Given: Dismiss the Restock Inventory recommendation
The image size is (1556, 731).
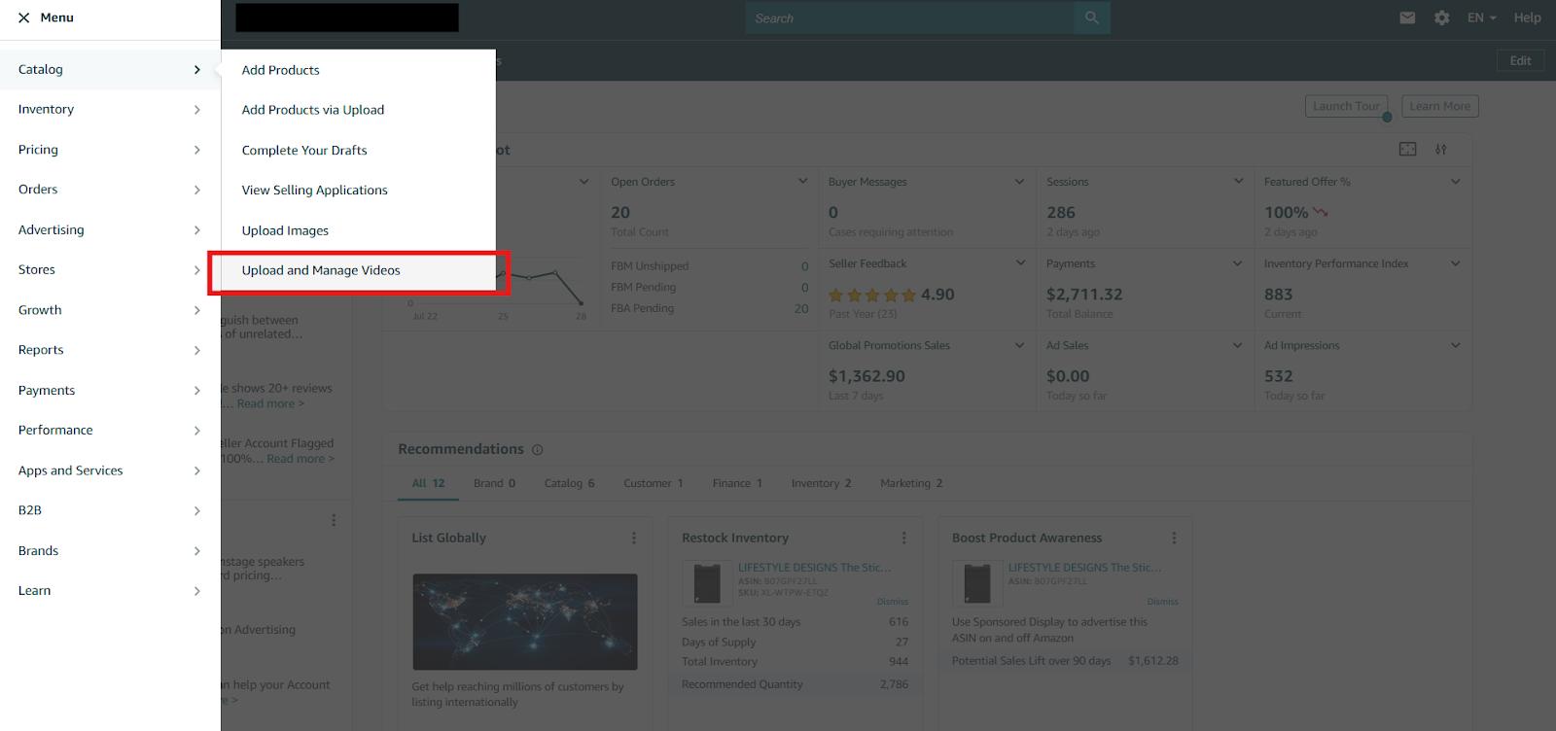Looking at the screenshot, I should (892, 602).
